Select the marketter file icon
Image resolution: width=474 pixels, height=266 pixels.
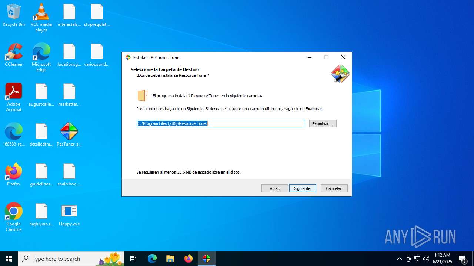[x=69, y=95]
